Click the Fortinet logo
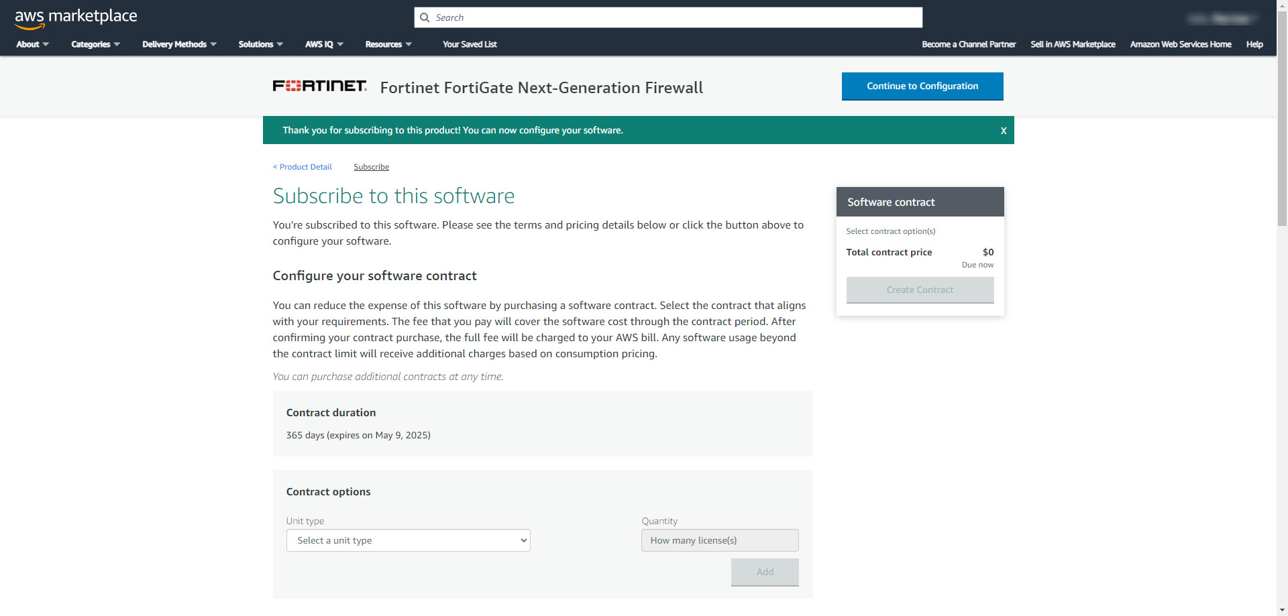This screenshot has height=616, width=1288. 319,86
